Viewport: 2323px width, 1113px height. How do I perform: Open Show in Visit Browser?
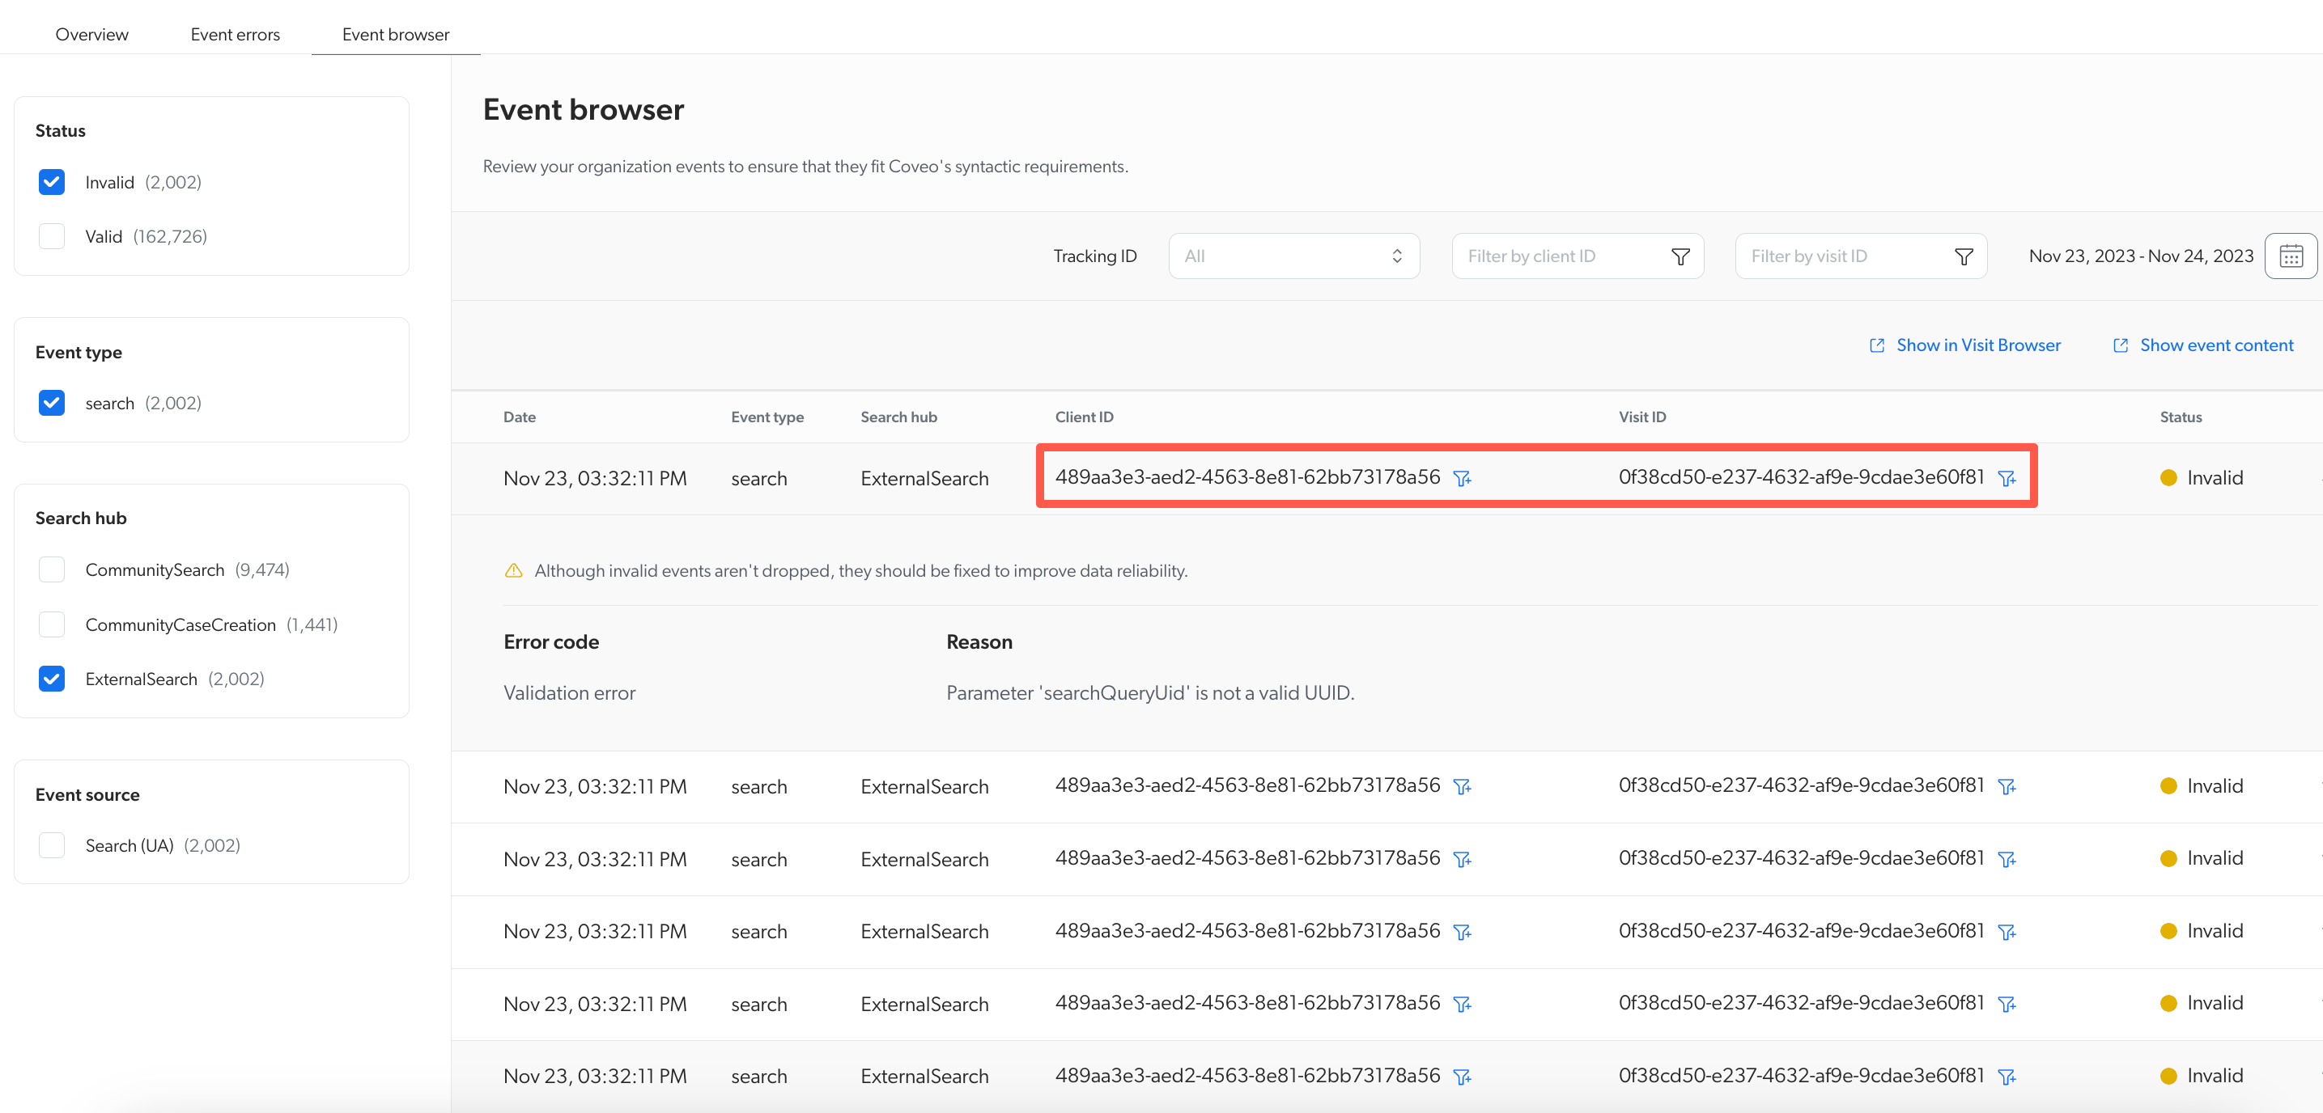click(x=1978, y=345)
